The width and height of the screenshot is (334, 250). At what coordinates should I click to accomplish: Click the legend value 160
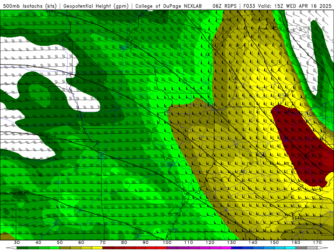[296, 242]
